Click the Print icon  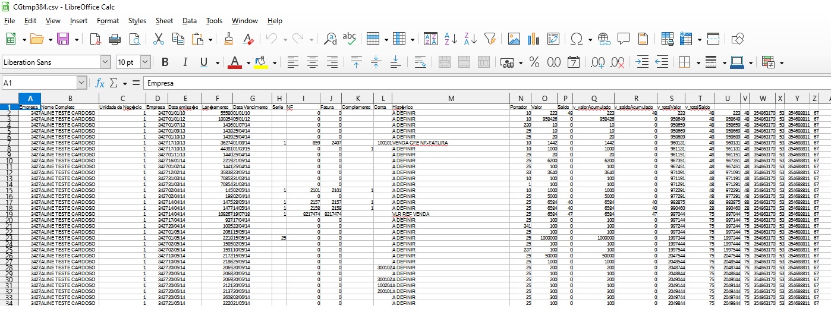115,39
